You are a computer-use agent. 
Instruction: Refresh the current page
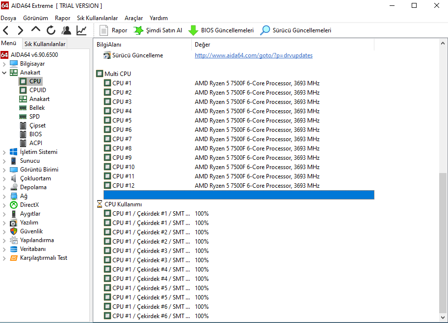[x=51, y=30]
